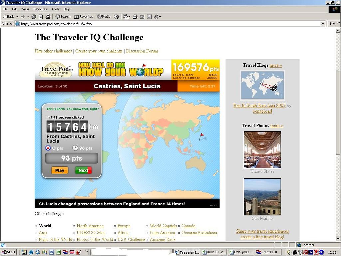Open the World Capitals challenge link
This screenshot has height=256, width=341.
coord(163,226)
